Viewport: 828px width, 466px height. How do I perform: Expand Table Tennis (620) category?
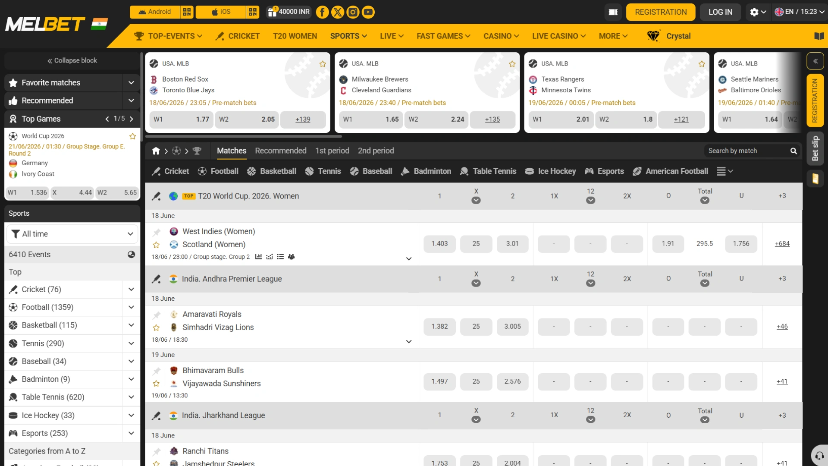pyautogui.click(x=131, y=397)
